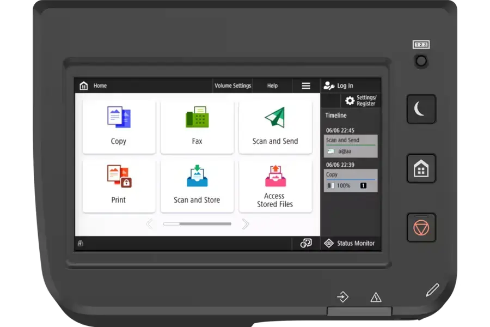Click the home screen page indicator bar
490x327 pixels.
pyautogui.click(x=197, y=224)
